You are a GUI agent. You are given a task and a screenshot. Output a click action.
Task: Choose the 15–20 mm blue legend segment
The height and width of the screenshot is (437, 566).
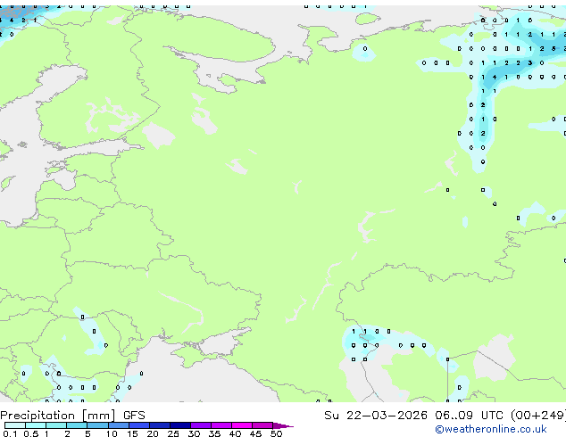click(x=138, y=425)
